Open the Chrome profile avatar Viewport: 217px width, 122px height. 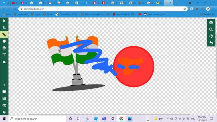click(208, 9)
